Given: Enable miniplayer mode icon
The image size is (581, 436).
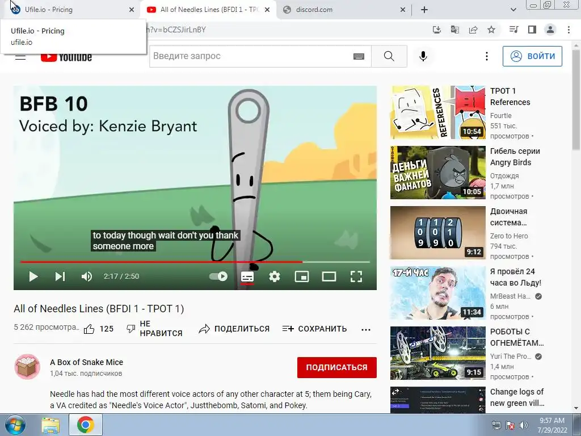Looking at the screenshot, I should (x=302, y=276).
